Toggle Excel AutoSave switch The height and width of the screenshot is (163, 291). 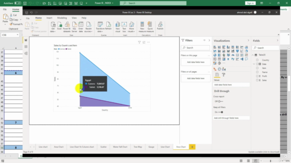(17, 3)
